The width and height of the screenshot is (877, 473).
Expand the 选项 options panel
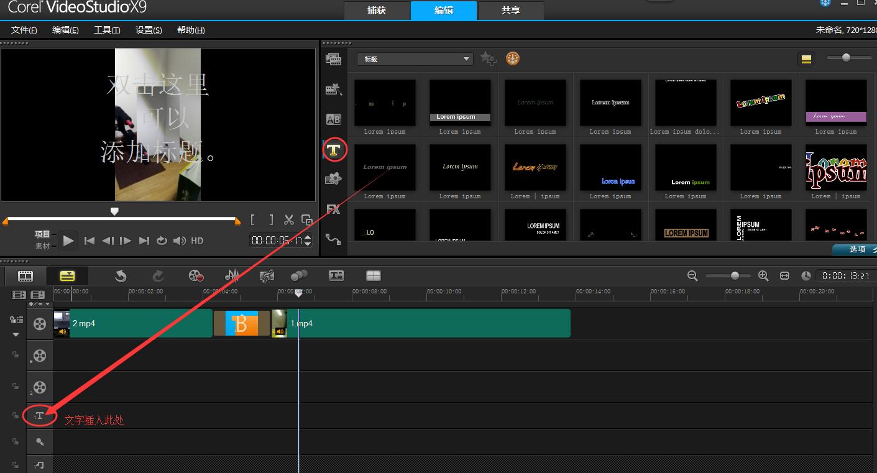[855, 249]
